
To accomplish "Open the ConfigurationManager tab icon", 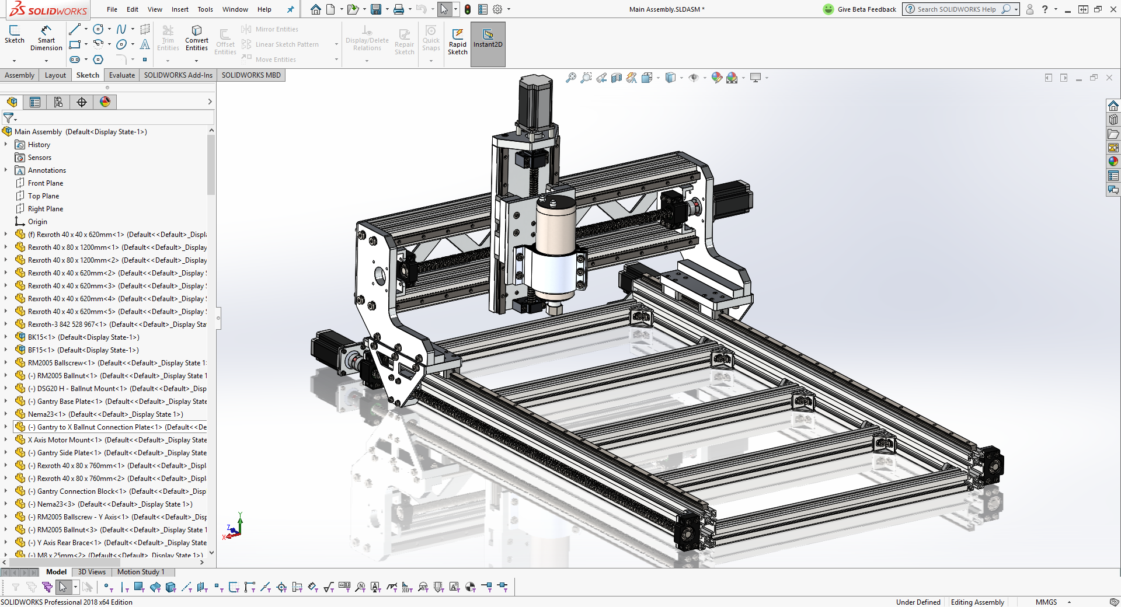I will [x=58, y=102].
